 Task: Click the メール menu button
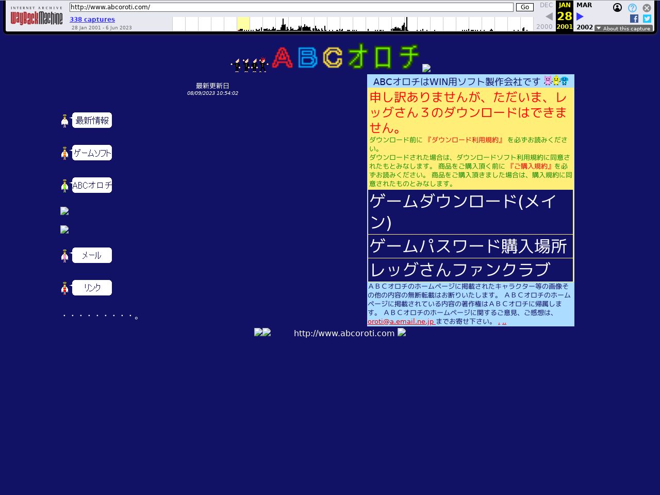click(92, 255)
